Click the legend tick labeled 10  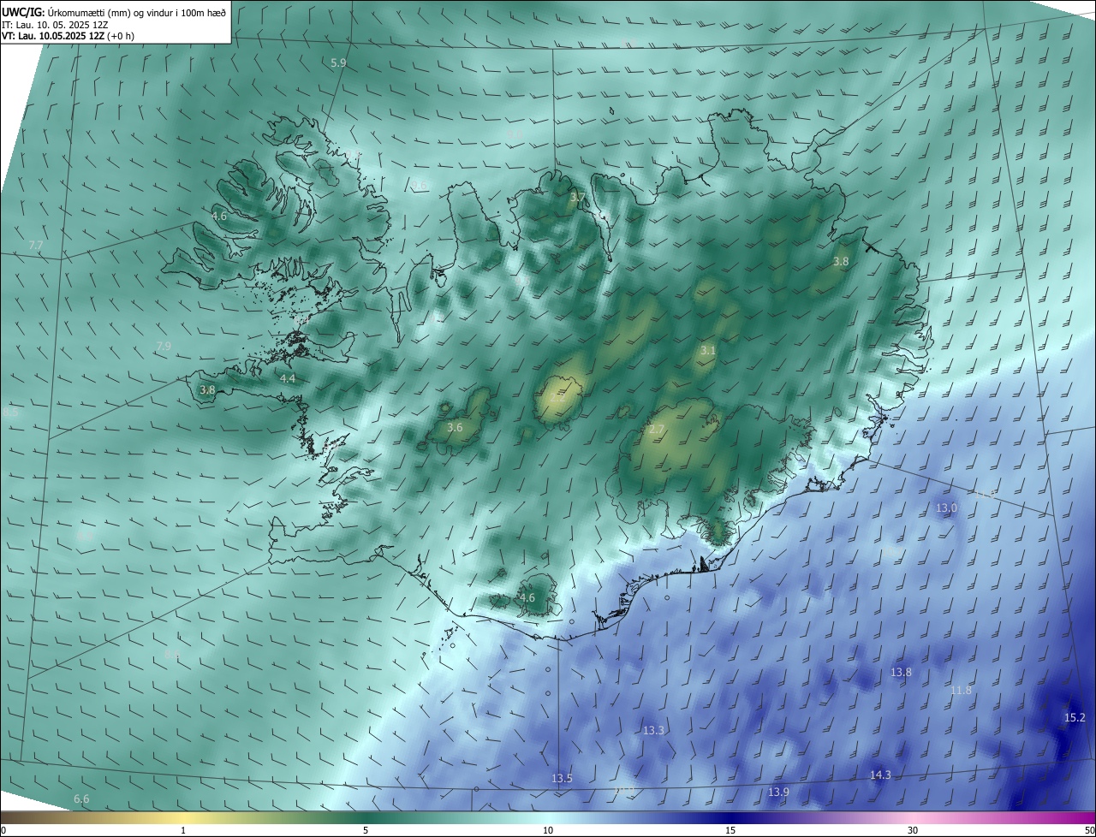click(548, 830)
